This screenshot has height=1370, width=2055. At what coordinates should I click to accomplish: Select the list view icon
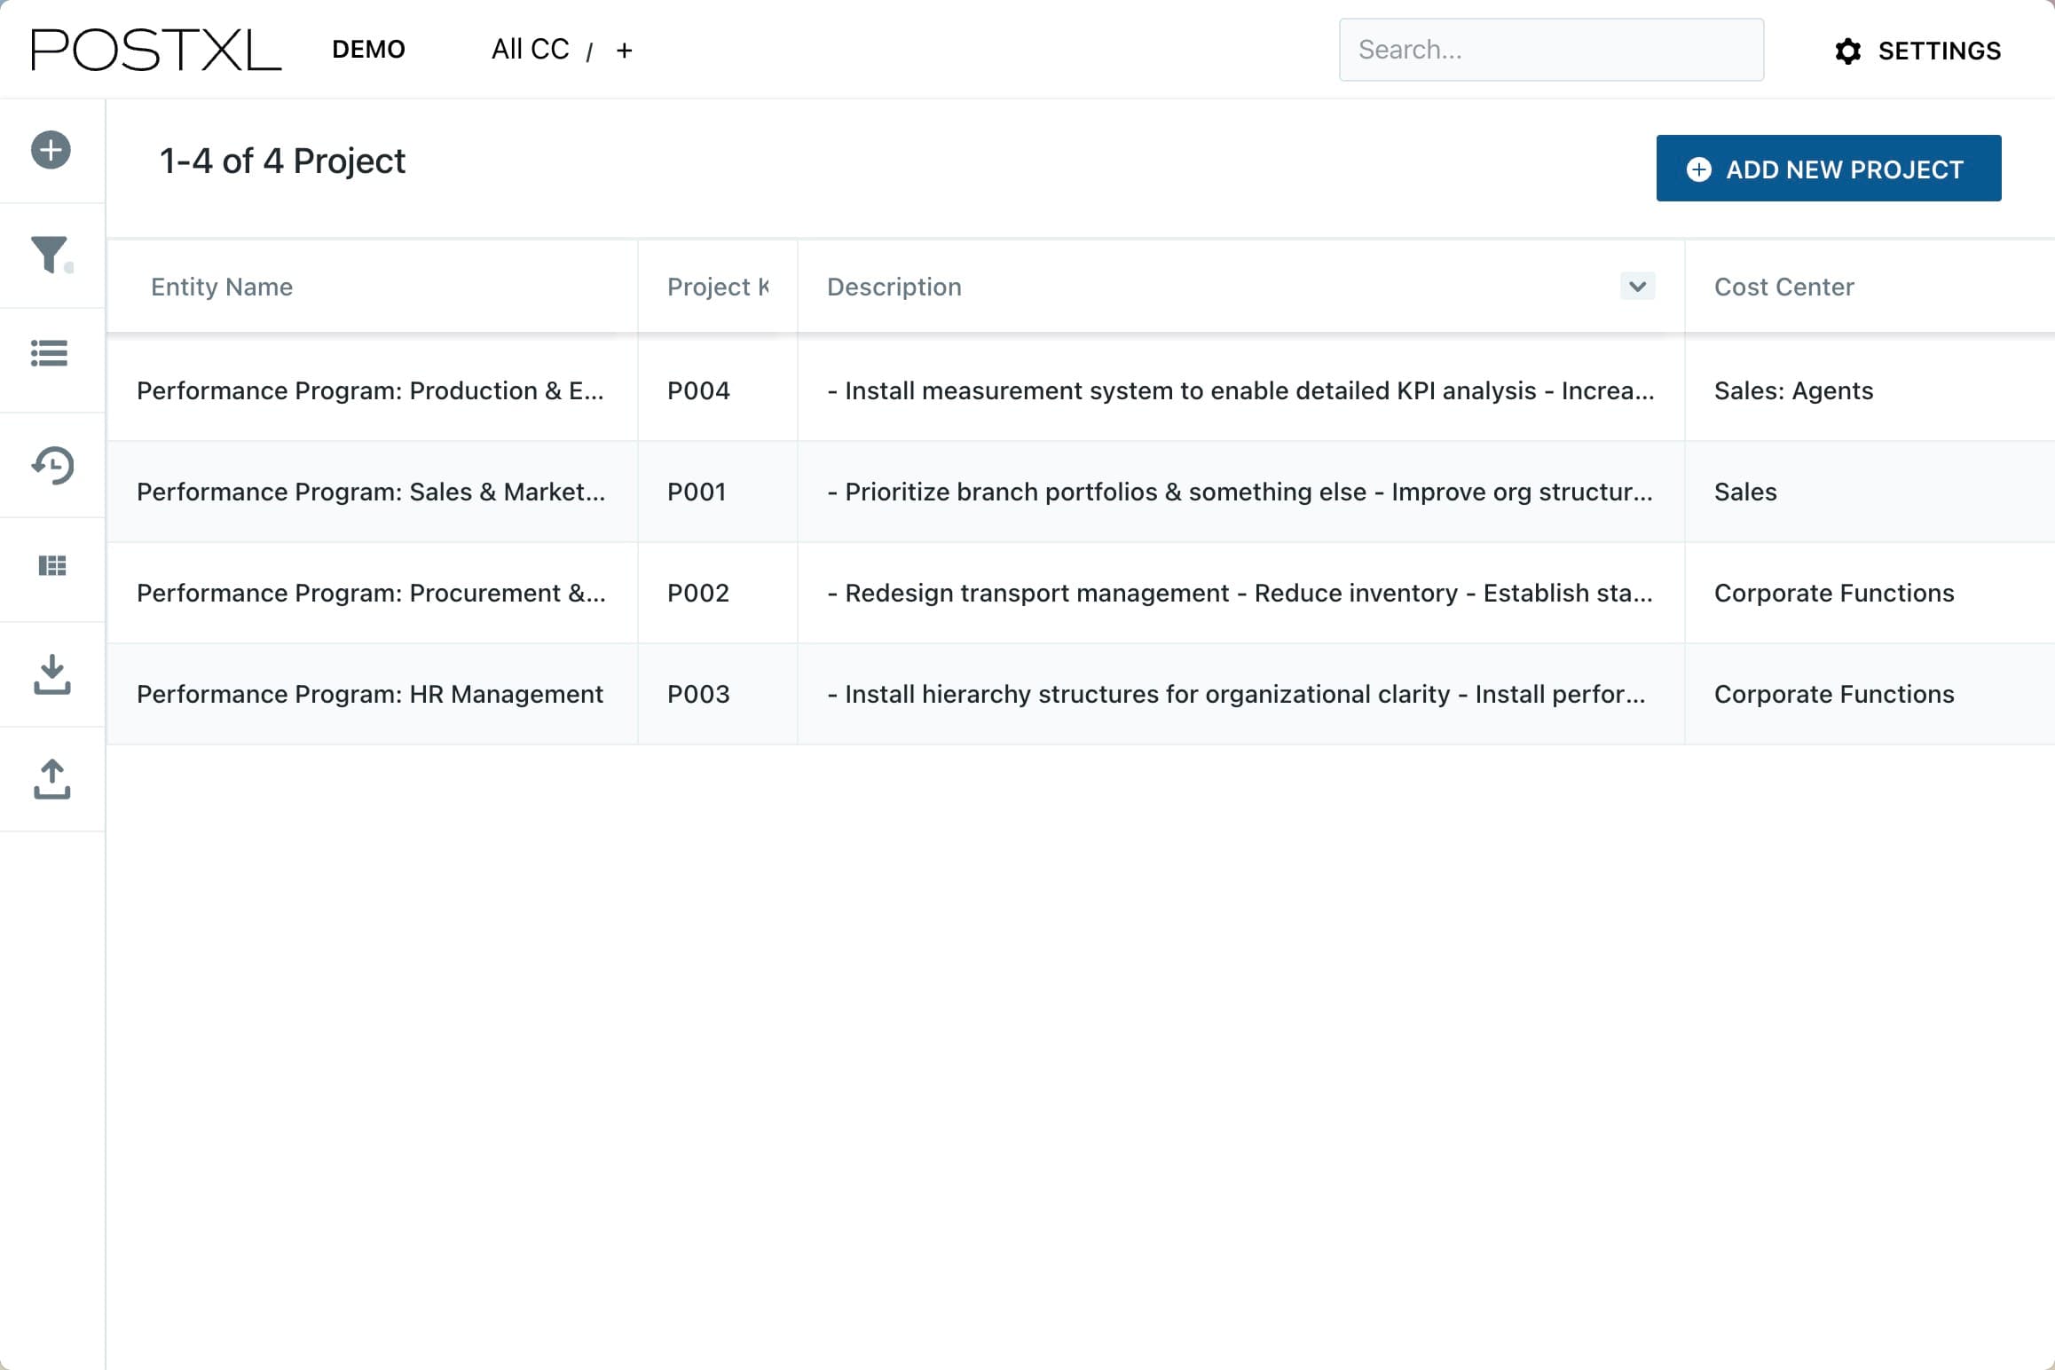click(50, 353)
